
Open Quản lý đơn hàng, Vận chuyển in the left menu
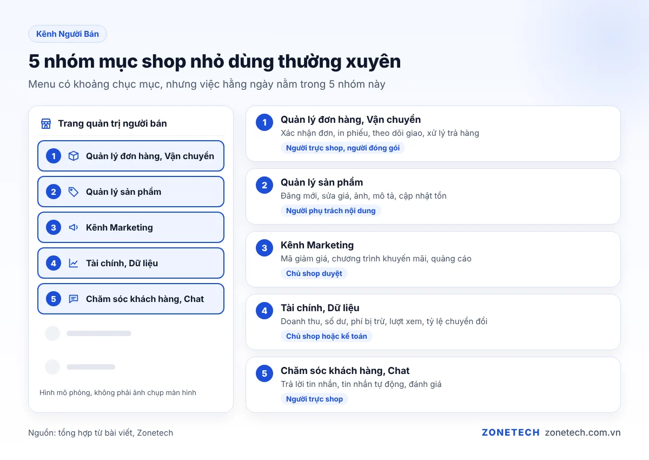tap(131, 156)
